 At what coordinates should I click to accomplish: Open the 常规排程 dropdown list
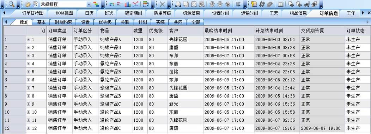[89, 4]
